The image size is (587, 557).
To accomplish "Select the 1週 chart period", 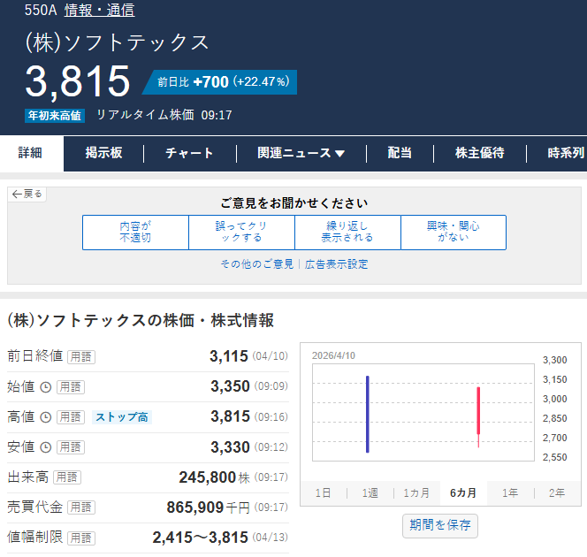I will [x=370, y=493].
